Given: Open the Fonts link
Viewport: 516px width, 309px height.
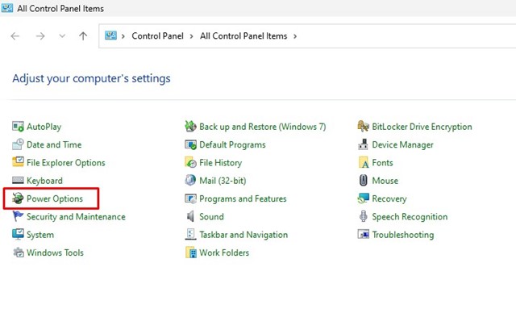Looking at the screenshot, I should tap(382, 163).
